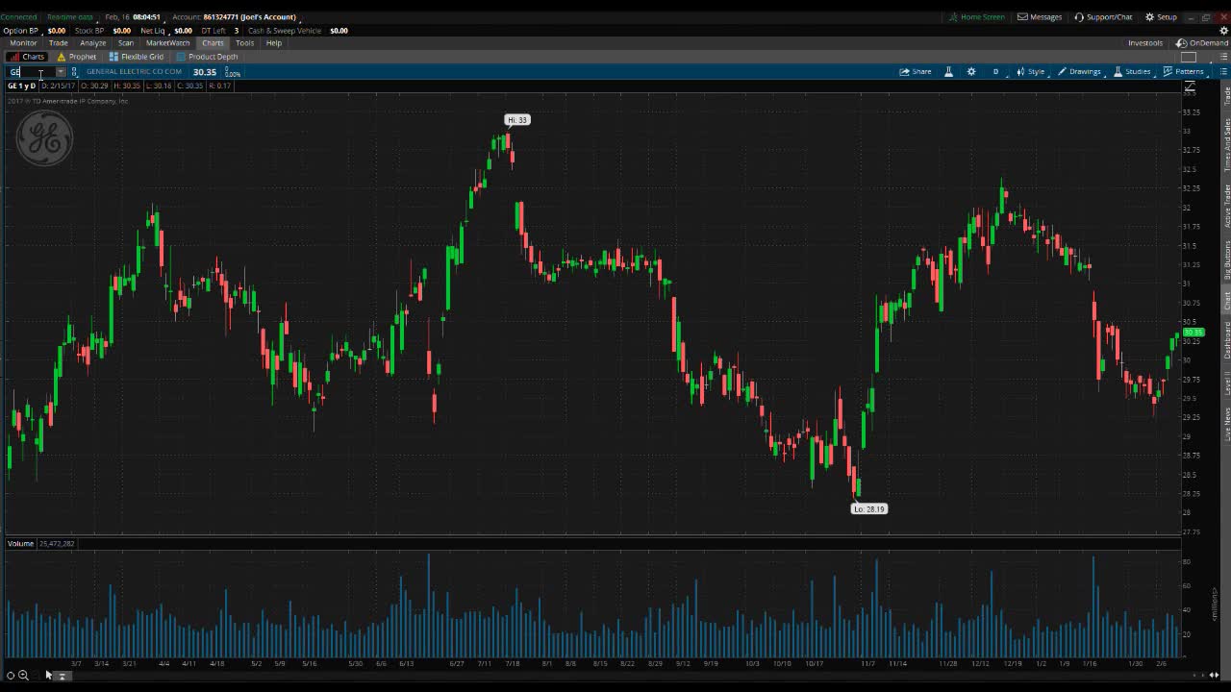Open Support/Chat
Viewport: 1231px width, 692px height.
coord(1103,17)
